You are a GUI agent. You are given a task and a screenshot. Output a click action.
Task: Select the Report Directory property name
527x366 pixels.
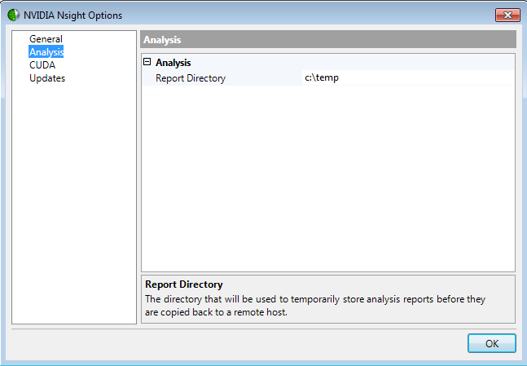[x=190, y=78]
